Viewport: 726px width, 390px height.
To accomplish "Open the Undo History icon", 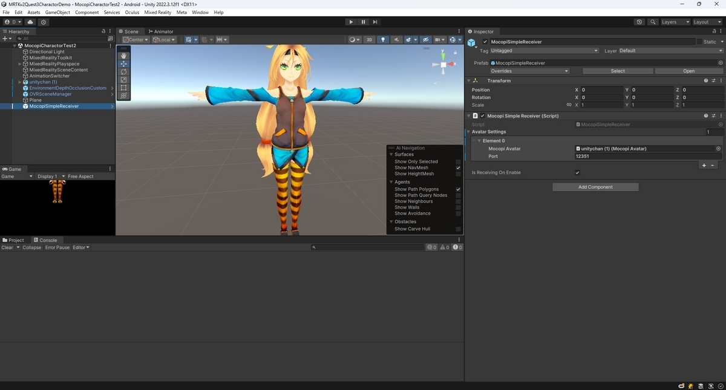I will (639, 22).
